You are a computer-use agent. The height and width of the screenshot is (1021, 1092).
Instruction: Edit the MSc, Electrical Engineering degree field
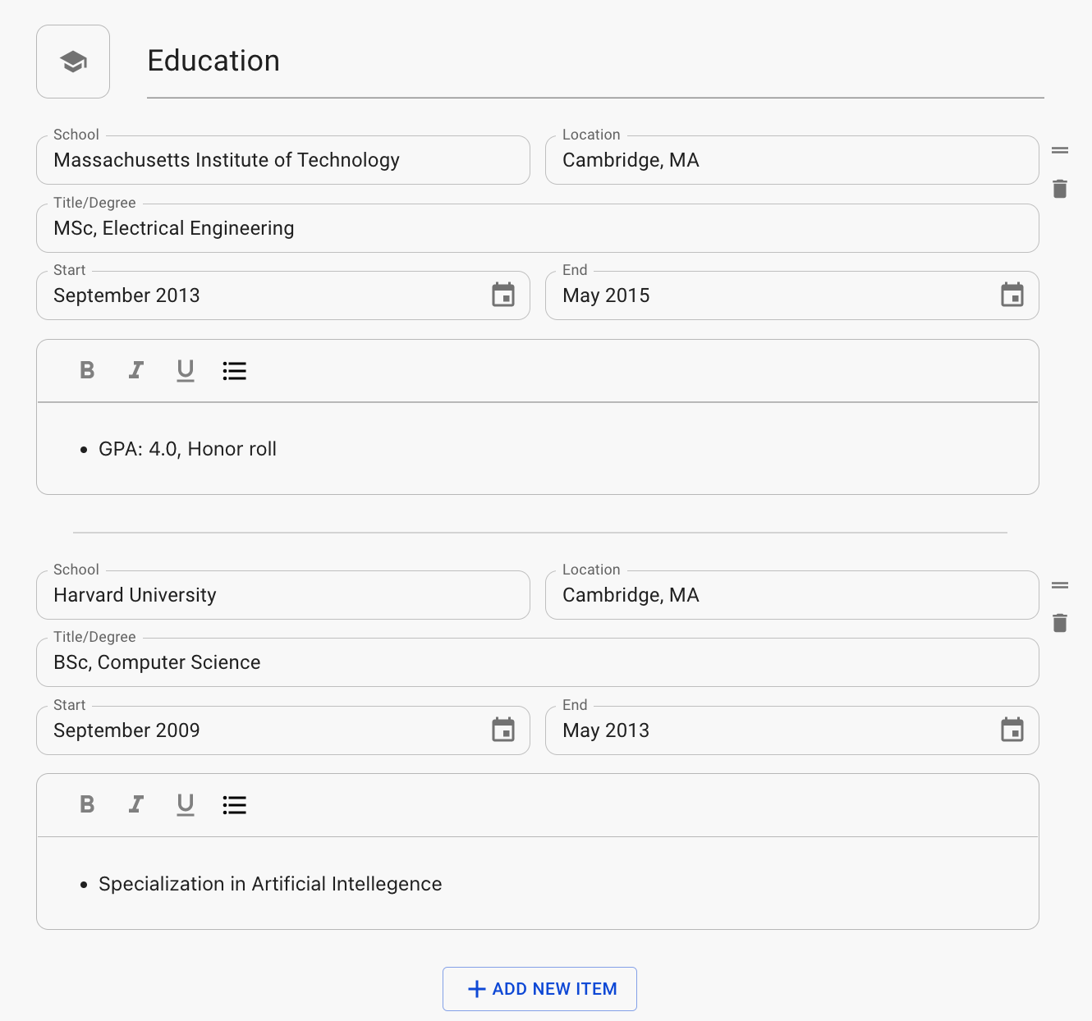(x=538, y=228)
